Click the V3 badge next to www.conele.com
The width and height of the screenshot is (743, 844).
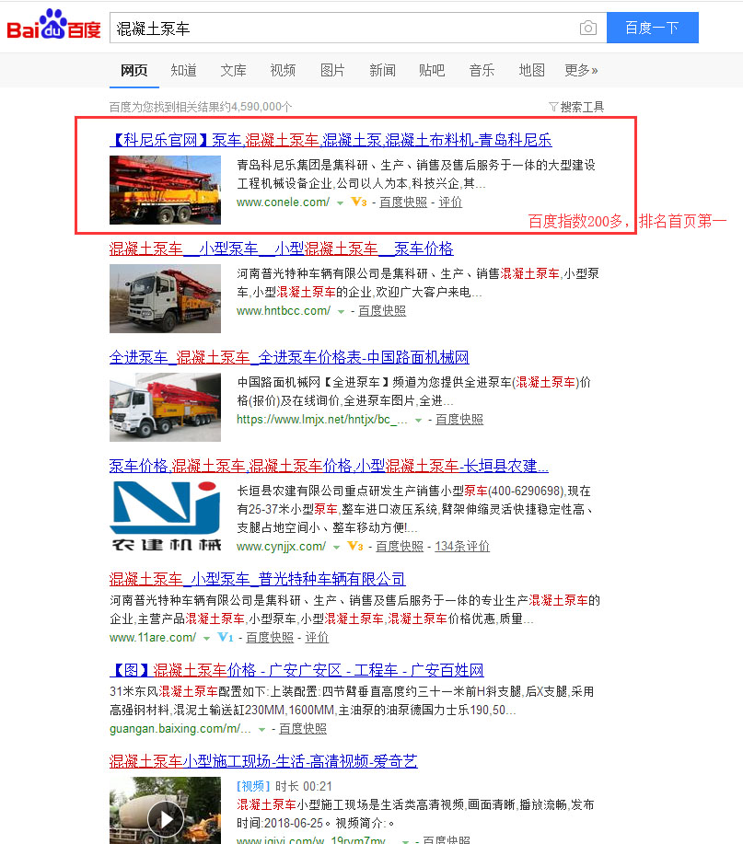click(359, 202)
